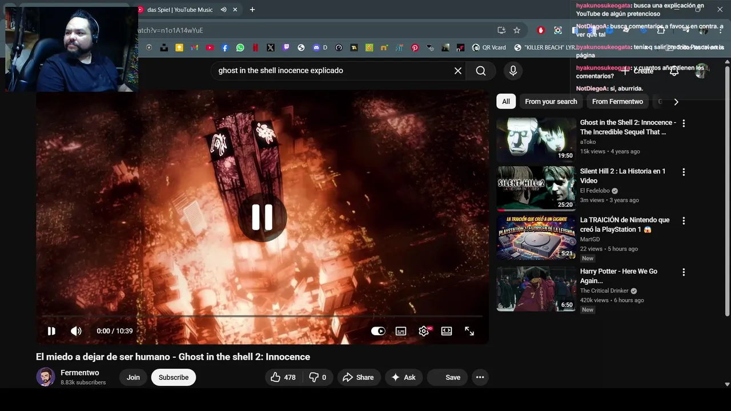The width and height of the screenshot is (731, 411).
Task: Select the From your search chip
Action: tap(551, 102)
